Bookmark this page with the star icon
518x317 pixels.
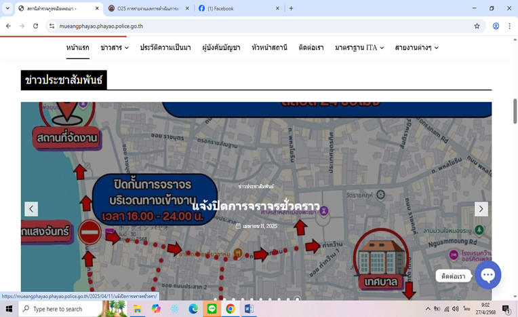477,26
